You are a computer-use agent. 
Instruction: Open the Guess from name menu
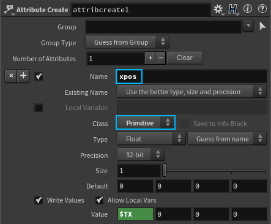click(227, 139)
